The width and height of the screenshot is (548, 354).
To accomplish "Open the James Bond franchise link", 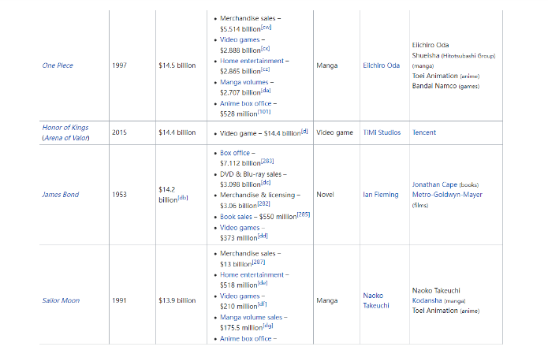I will [x=61, y=195].
